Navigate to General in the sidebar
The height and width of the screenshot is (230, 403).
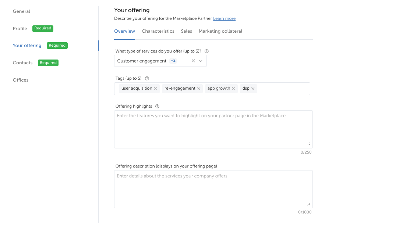tap(21, 11)
